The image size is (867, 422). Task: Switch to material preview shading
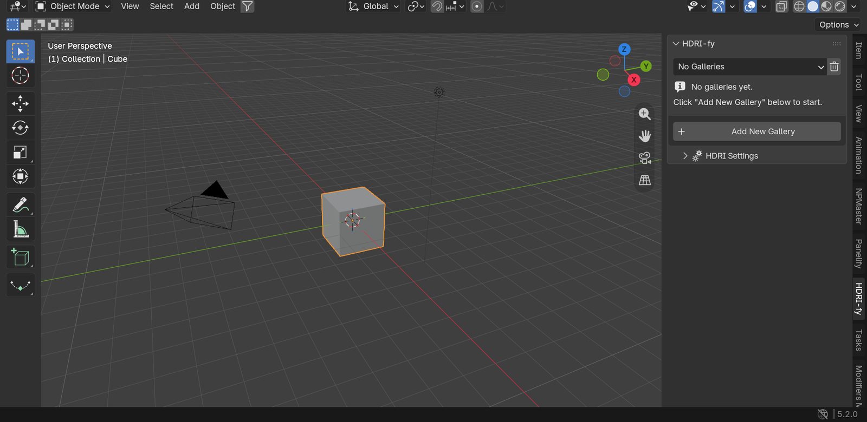[826, 6]
